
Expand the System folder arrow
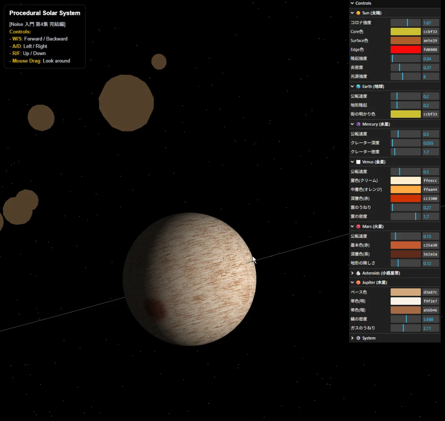pyautogui.click(x=352, y=338)
